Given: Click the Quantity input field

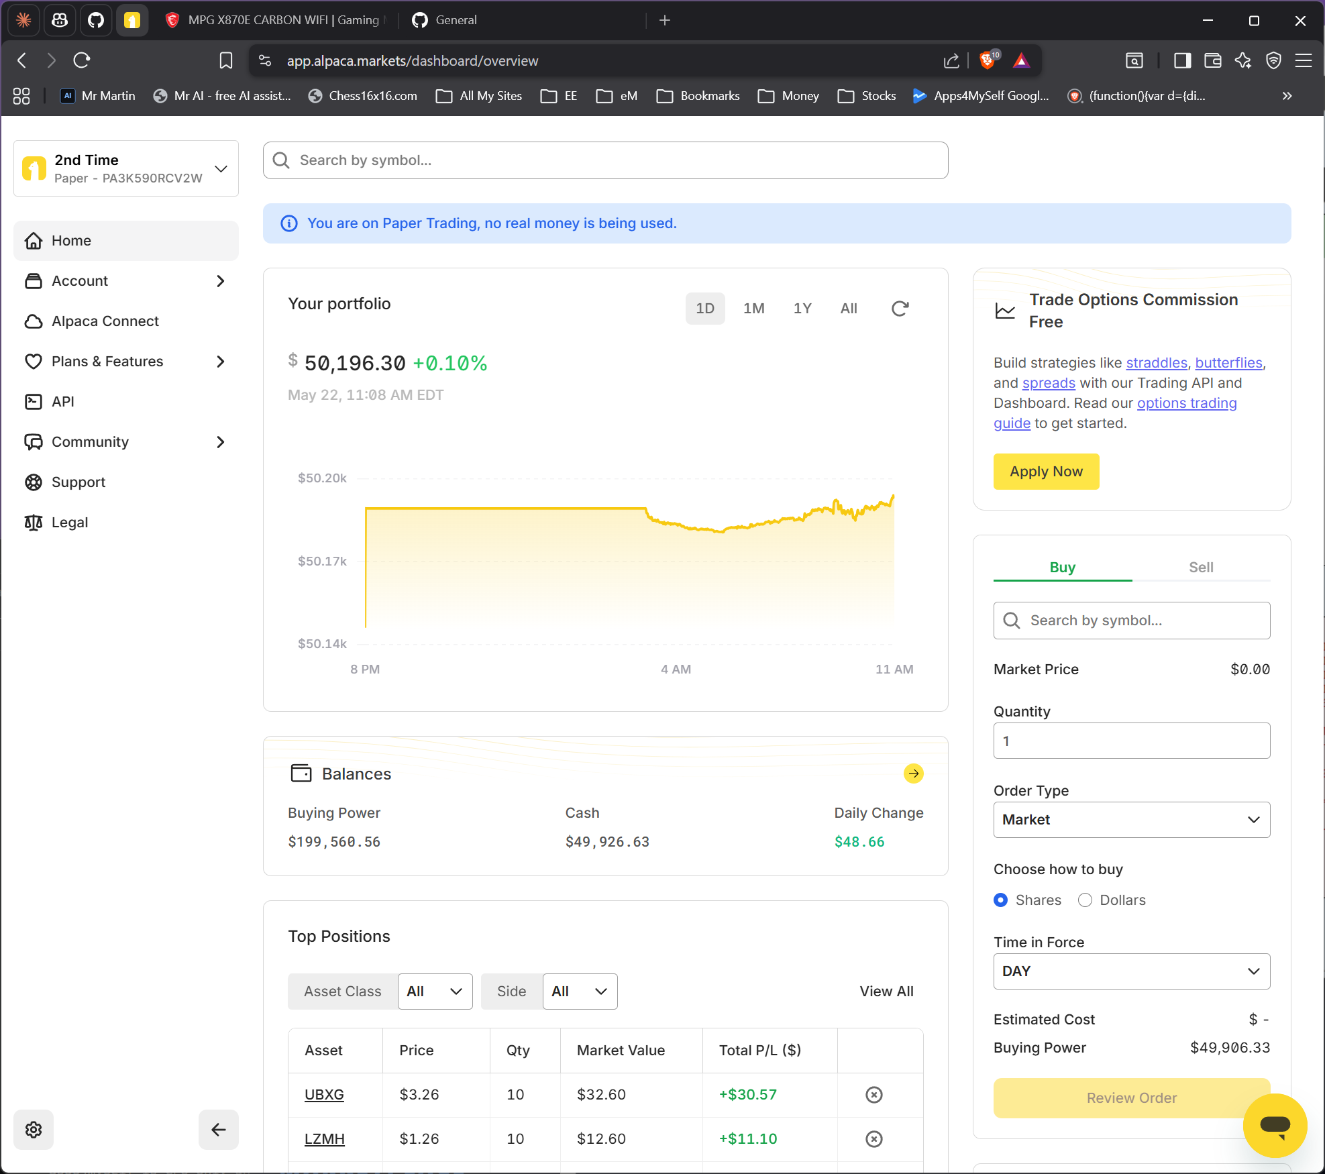Looking at the screenshot, I should pos(1131,741).
